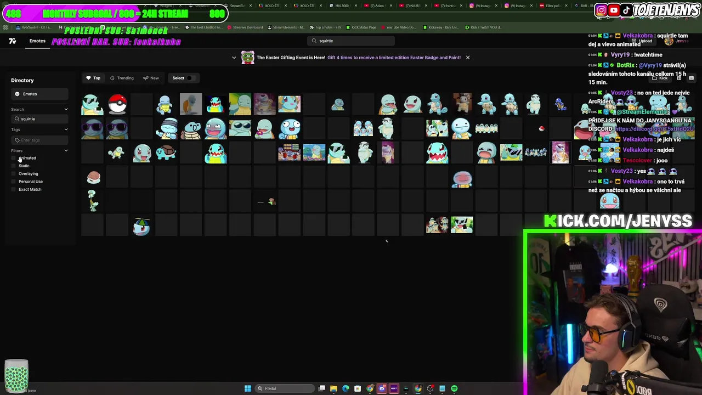Open the trophy icon on Top tab
Screen dimensions: 702x395
[x=88, y=78]
